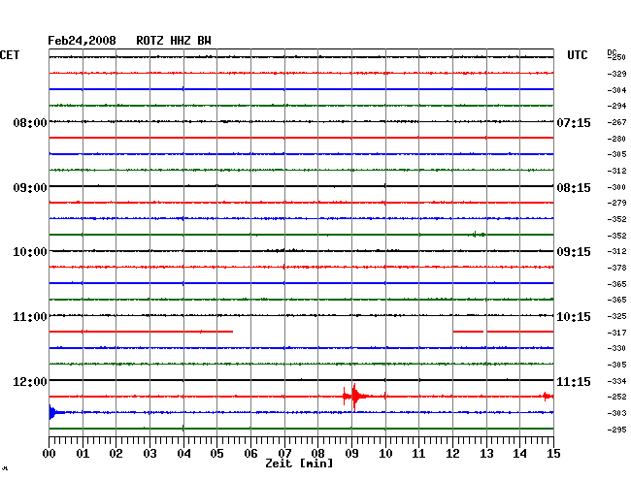Select the 11:00 CET time label
The height and width of the screenshot is (479, 631).
click(30, 317)
